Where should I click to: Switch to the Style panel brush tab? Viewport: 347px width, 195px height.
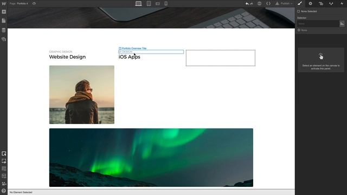300,4
